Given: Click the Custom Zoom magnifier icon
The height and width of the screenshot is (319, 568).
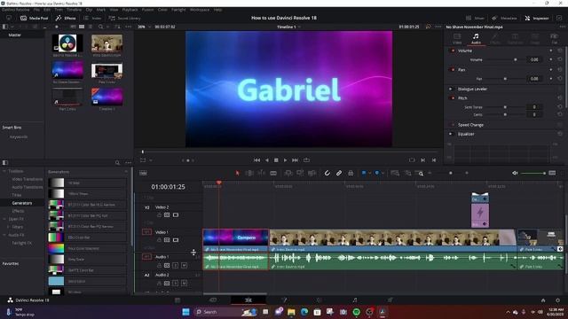Looking at the screenshot, I should (420, 174).
